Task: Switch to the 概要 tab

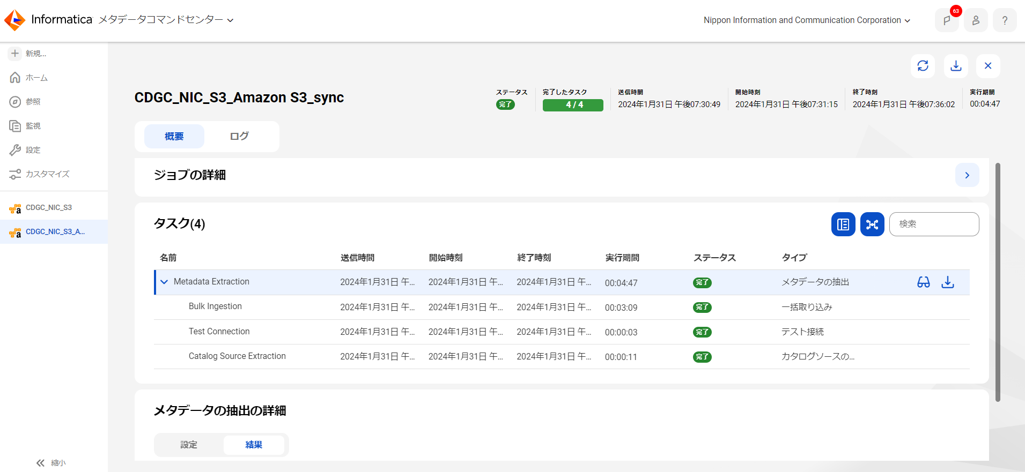Action: 174,137
